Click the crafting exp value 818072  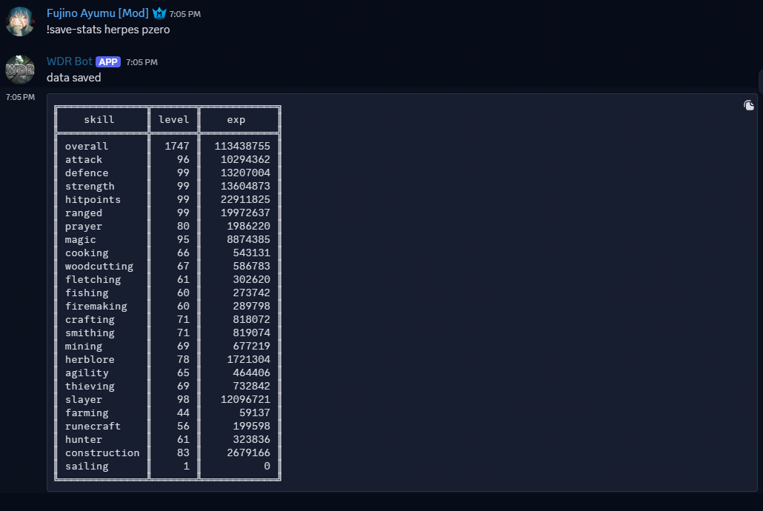[252, 319]
